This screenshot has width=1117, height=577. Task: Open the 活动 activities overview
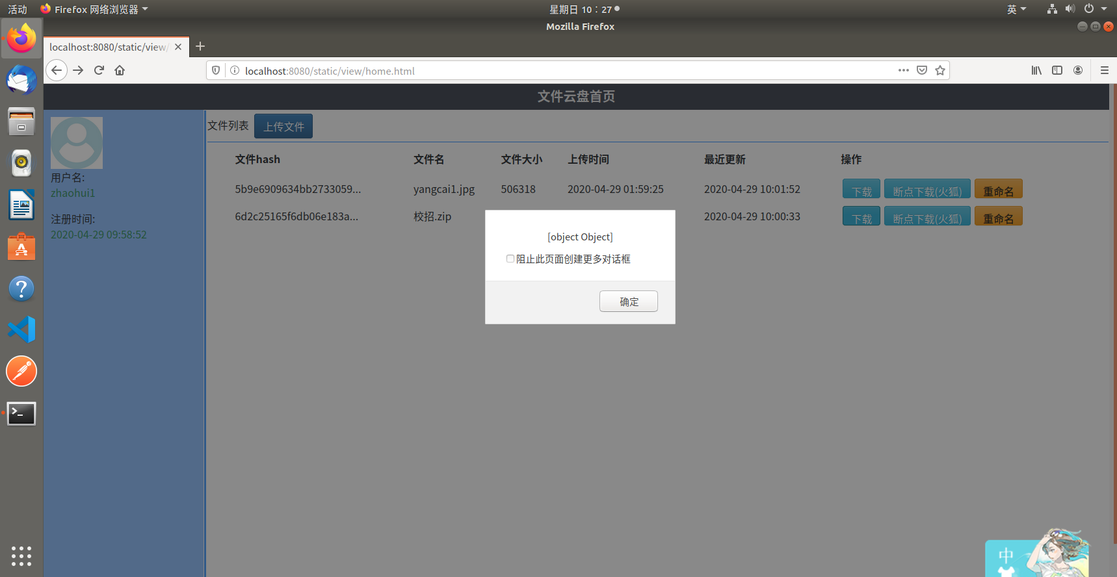point(18,9)
